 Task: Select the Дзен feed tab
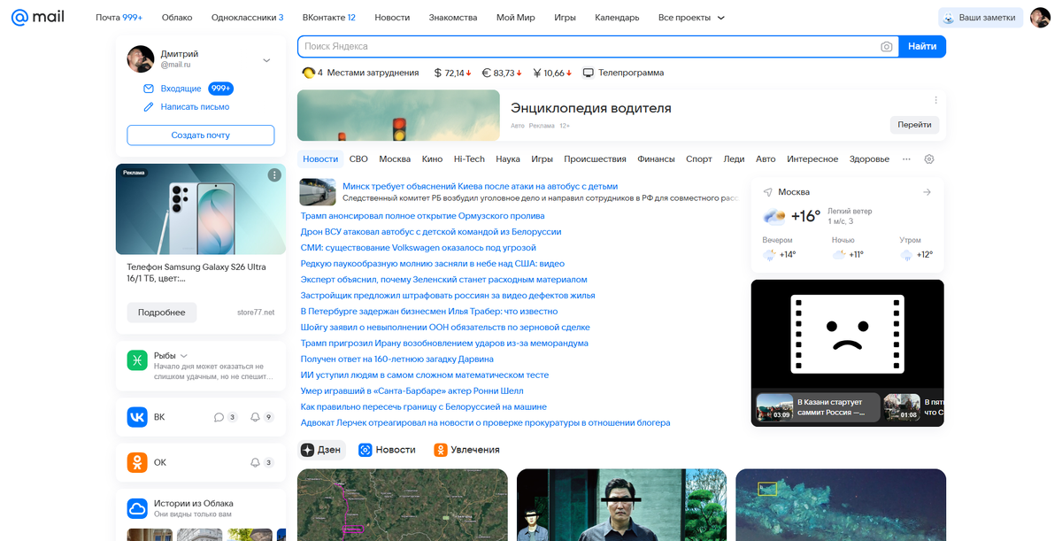point(321,450)
